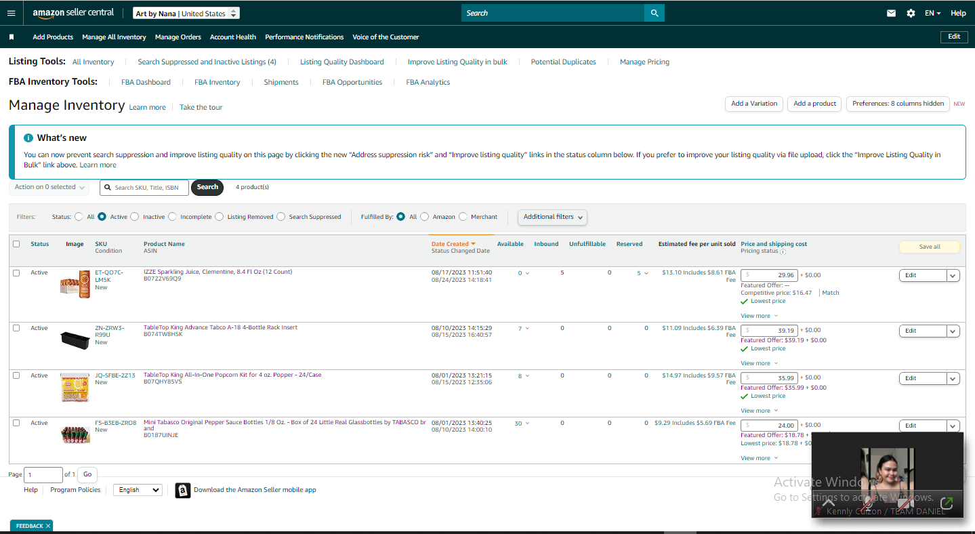Image resolution: width=975 pixels, height=534 pixels.
Task: Click the Amazon app icon in the footer
Action: [x=183, y=490]
